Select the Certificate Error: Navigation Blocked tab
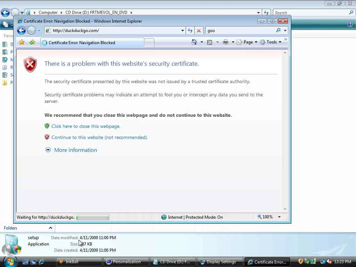 92,43
